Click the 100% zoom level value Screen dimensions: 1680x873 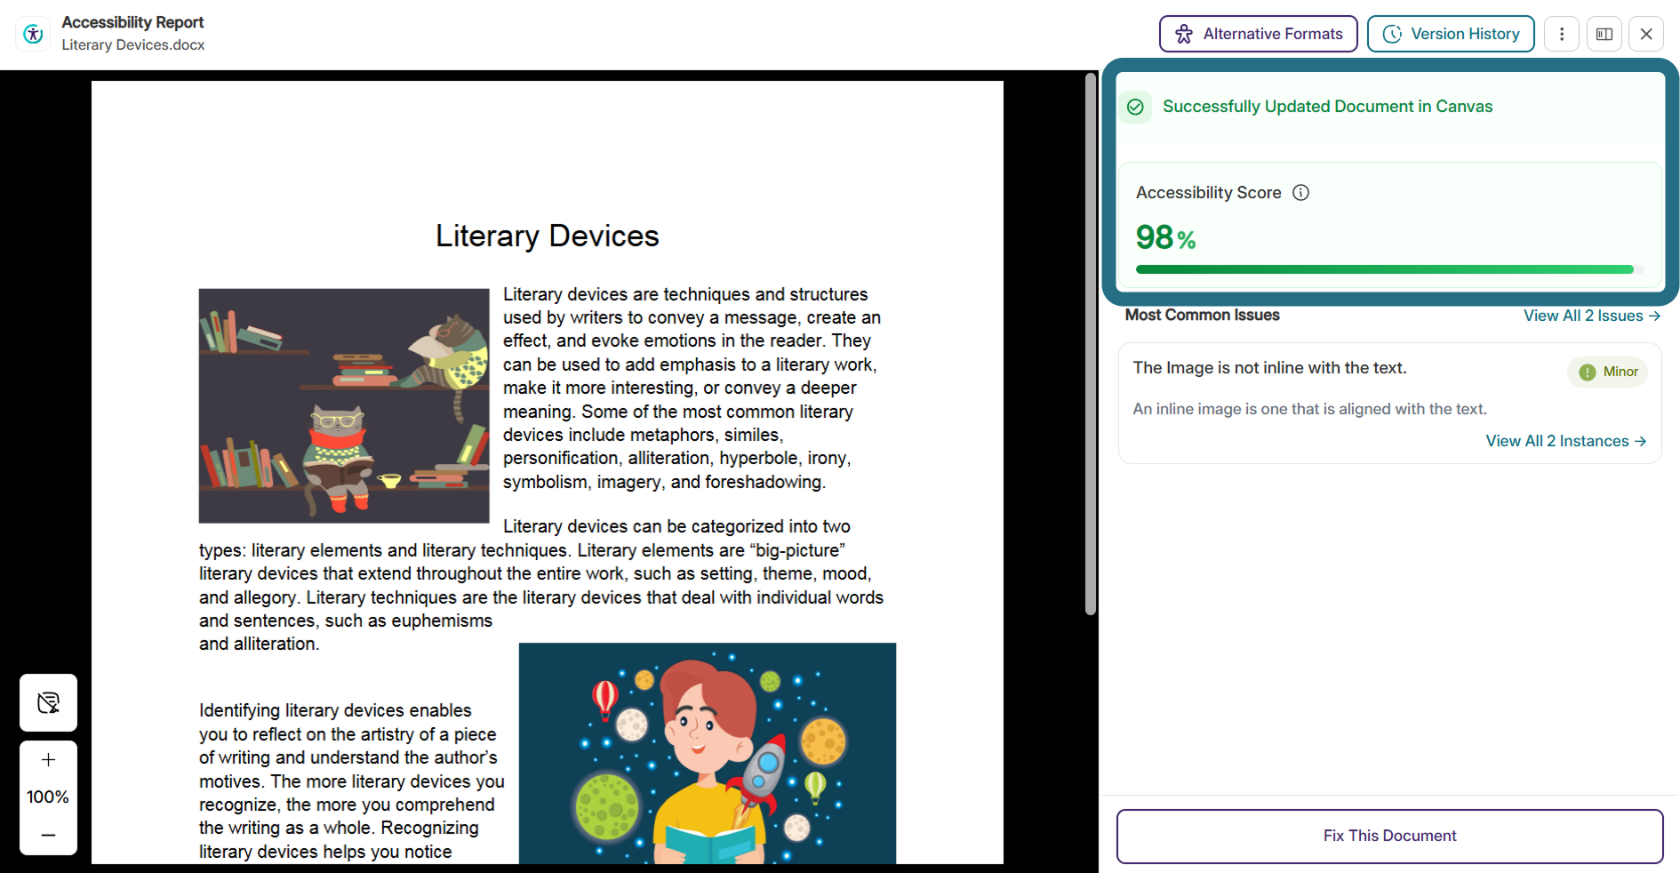48,797
